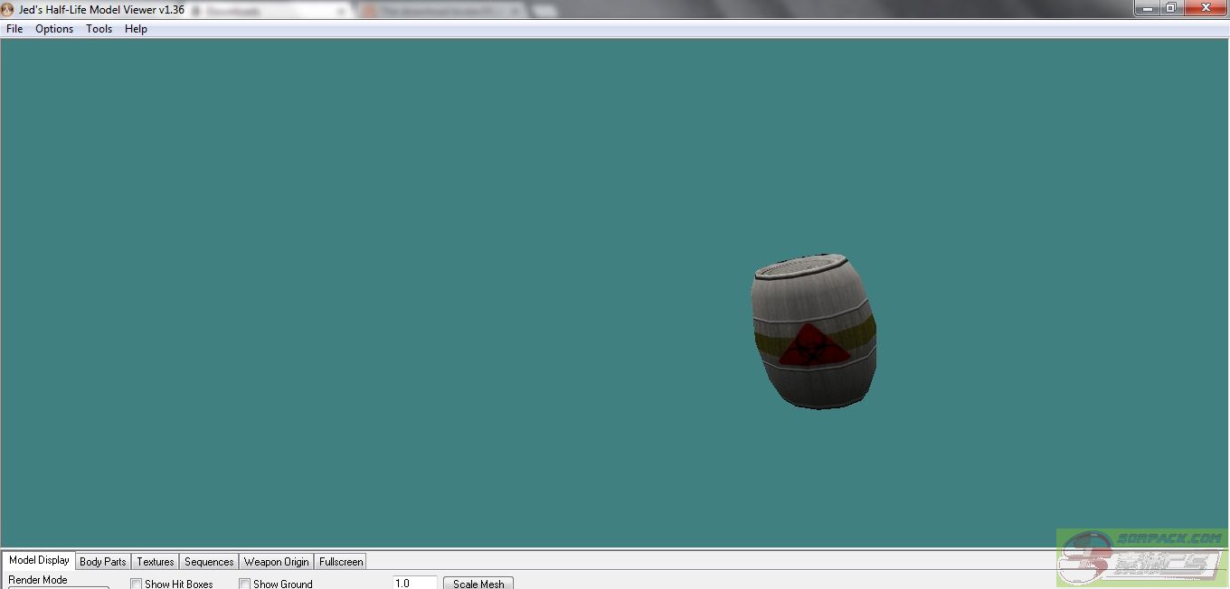This screenshot has width=1230, height=589.
Task: Toggle the Show Ground checkbox
Action: coord(245,584)
